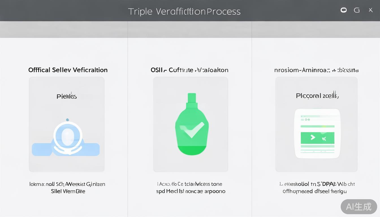
Task: Click the white arrow in green banner
Action: [313, 137]
